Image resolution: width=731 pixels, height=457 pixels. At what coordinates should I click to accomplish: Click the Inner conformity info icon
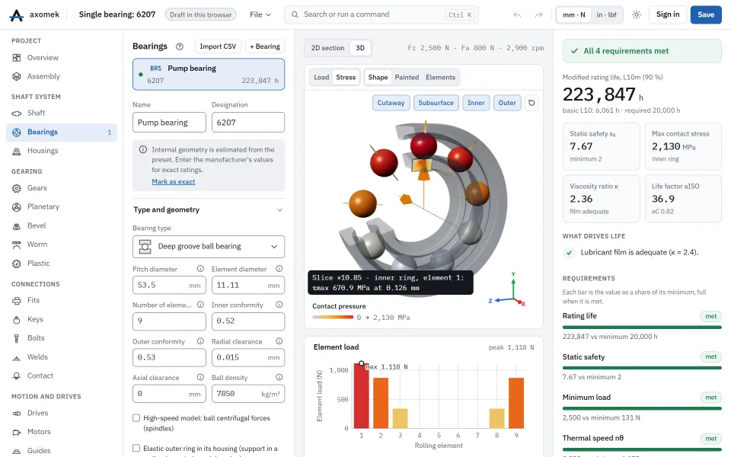pos(279,305)
